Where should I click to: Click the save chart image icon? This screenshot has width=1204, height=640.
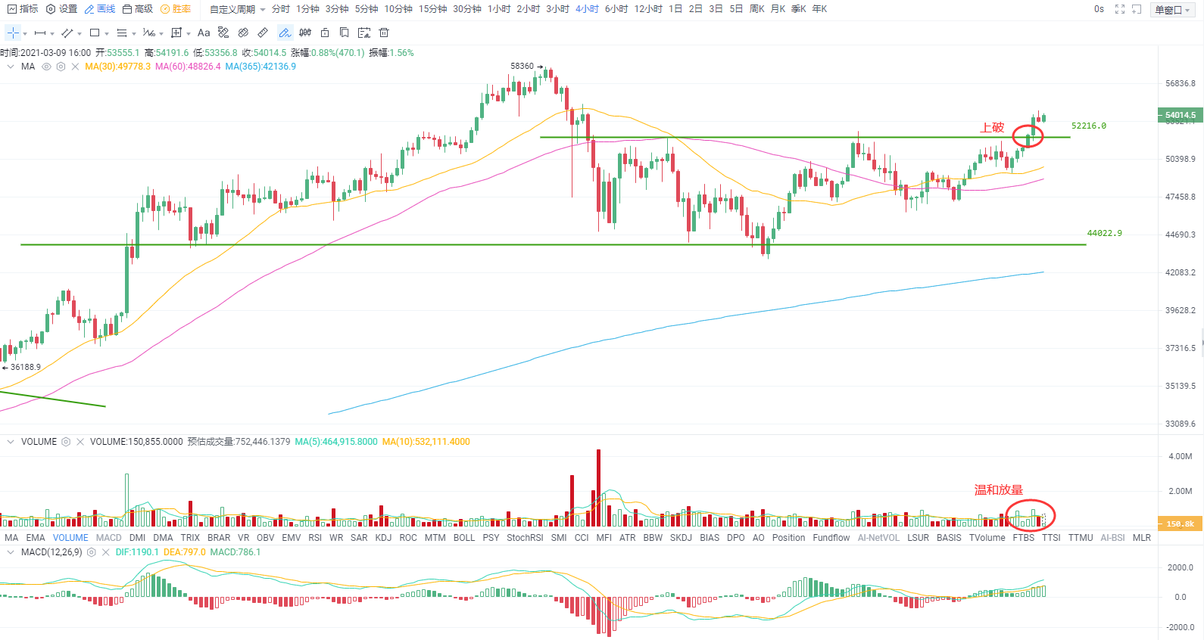coord(364,33)
